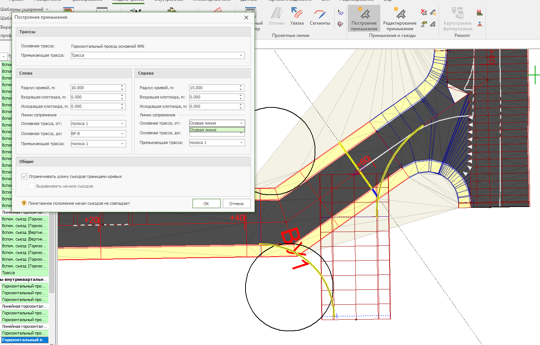Screen dimensions: 540x345
Task: Open the Сегменты tool
Action: [320, 16]
